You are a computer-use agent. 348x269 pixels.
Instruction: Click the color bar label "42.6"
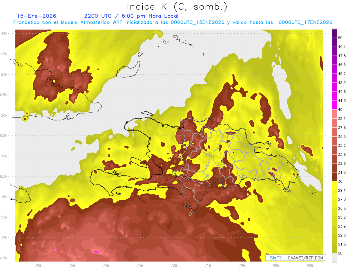click(342, 92)
